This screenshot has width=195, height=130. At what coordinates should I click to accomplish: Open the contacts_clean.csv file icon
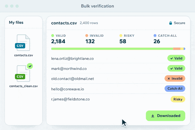point(22,73)
